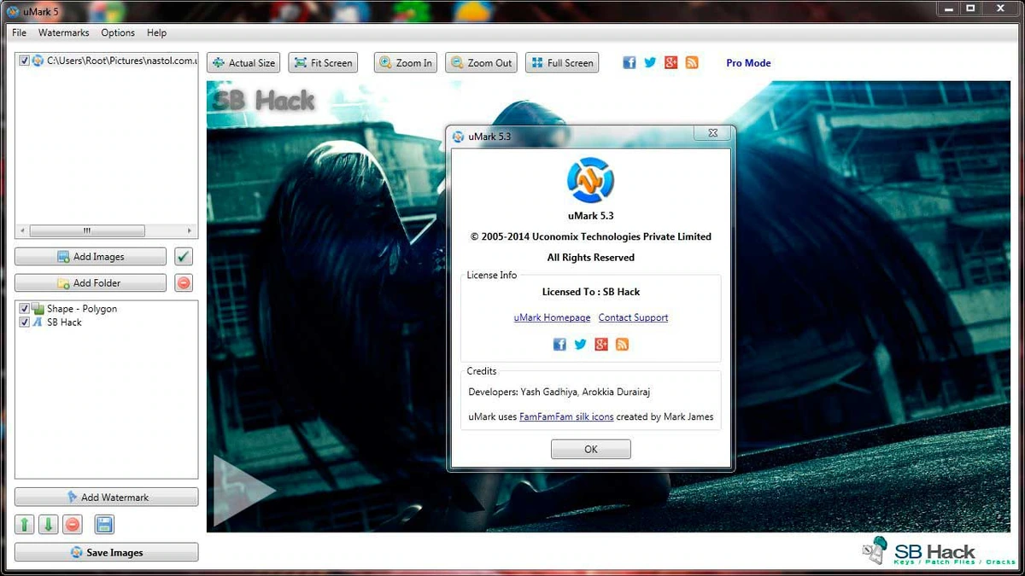Close the uMark 5.3 About dialog

click(712, 133)
